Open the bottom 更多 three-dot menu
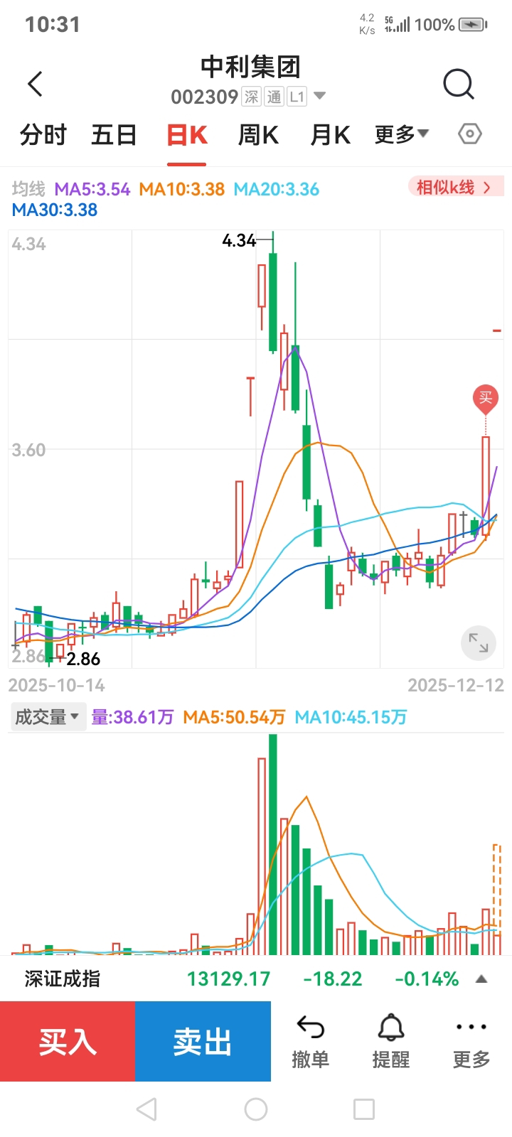The image size is (512, 1137). pos(471,1042)
